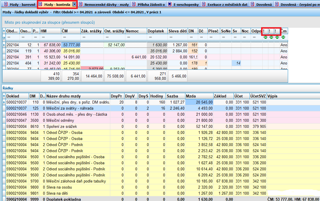Select highlighted ČM cell 53 777,00
This screenshot has width=320, height=201.
coord(70,45)
